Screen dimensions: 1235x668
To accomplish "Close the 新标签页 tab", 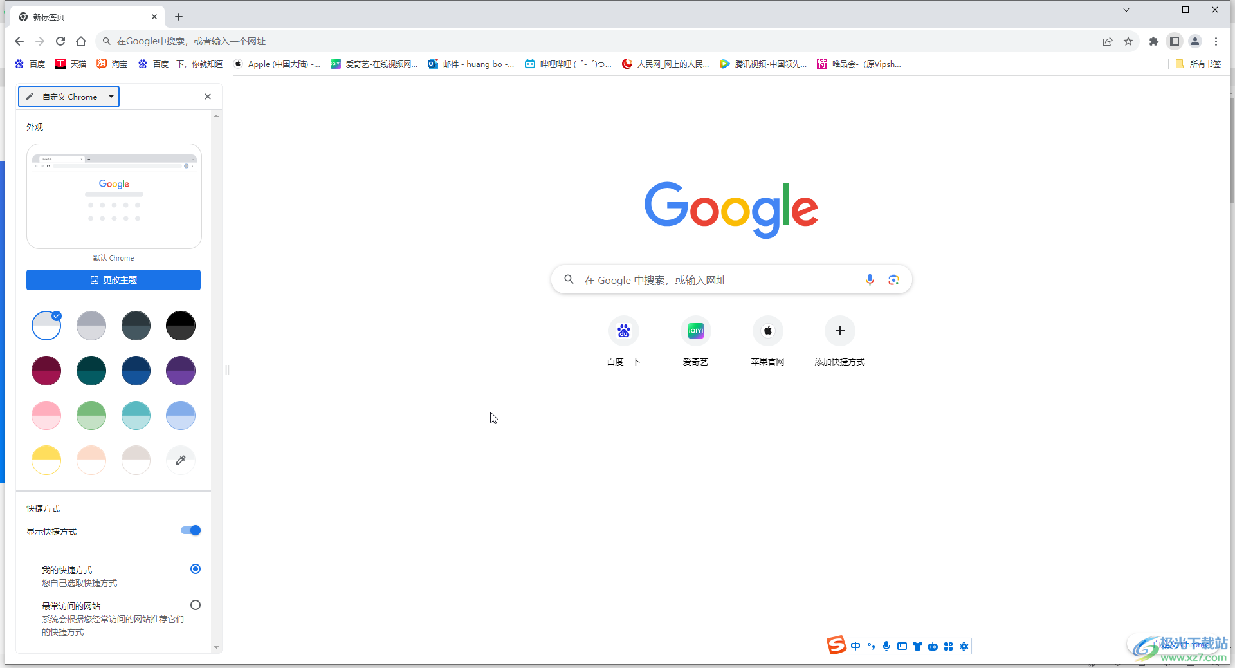I will 154,17.
